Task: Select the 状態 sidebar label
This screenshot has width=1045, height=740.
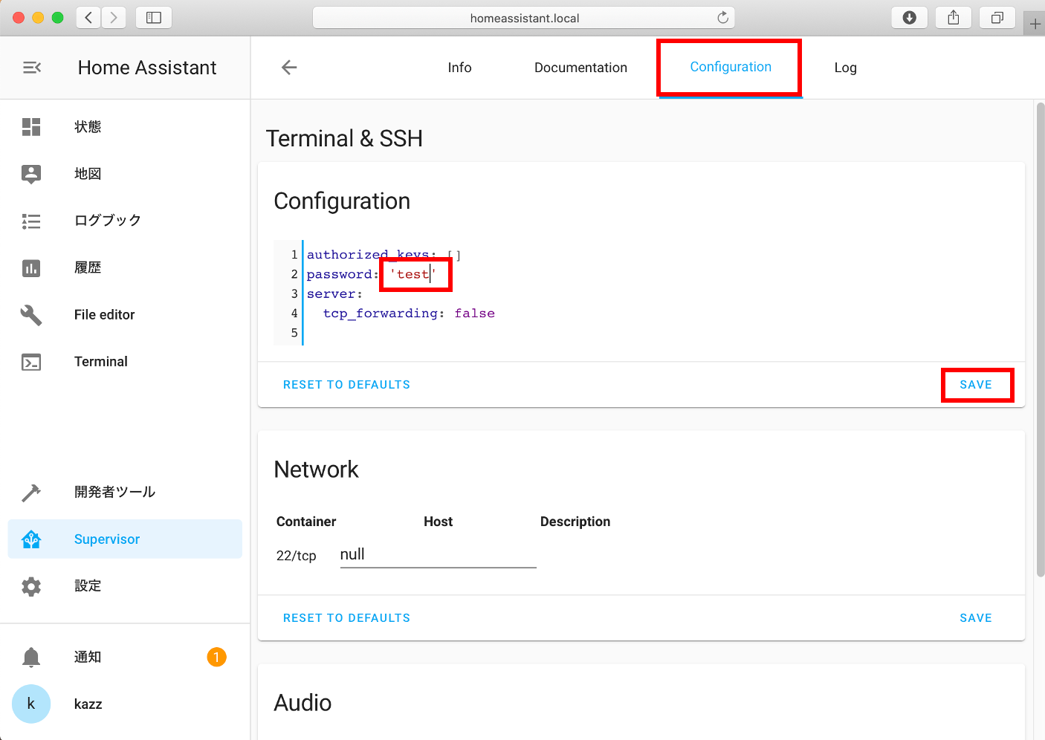Action: click(88, 127)
